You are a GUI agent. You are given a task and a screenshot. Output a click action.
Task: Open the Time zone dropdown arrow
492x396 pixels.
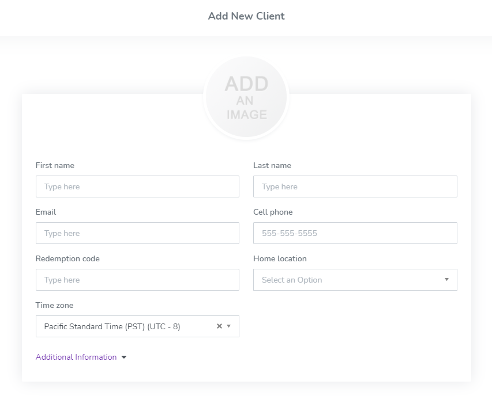(229, 326)
